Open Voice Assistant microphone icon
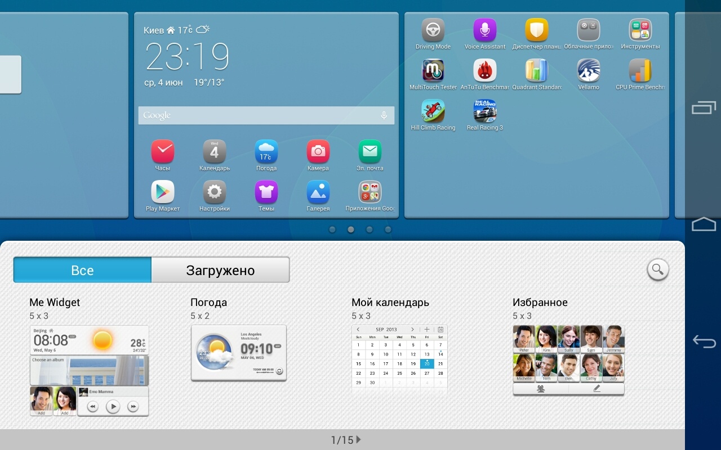The image size is (721, 450). click(485, 30)
